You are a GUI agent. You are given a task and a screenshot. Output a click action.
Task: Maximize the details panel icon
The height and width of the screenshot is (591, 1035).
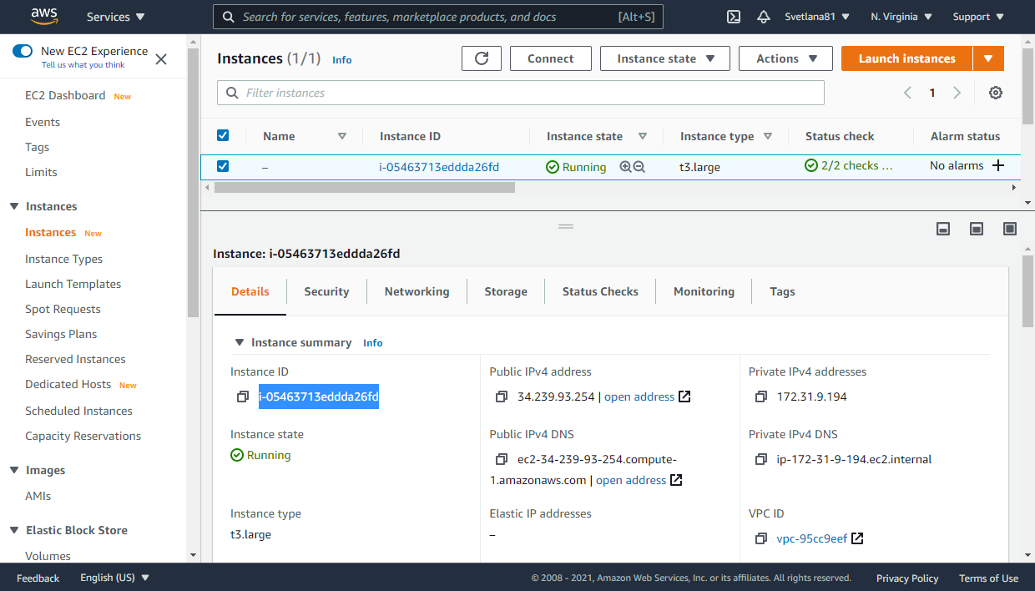pos(1010,229)
